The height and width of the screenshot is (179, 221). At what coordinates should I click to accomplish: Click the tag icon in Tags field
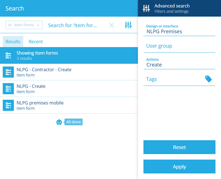[208, 79]
